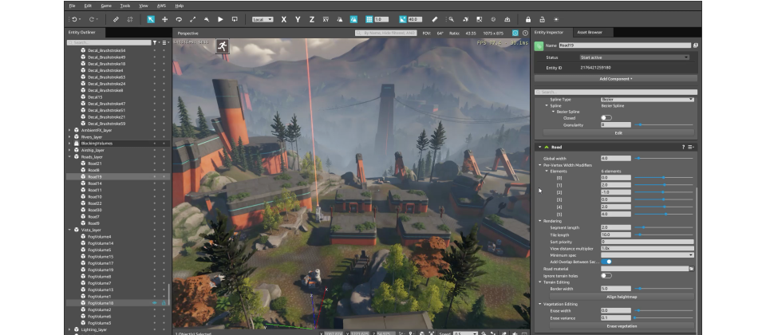Screen dimensions: 766x335
Task: Select the Scale tool
Action: click(x=192, y=19)
